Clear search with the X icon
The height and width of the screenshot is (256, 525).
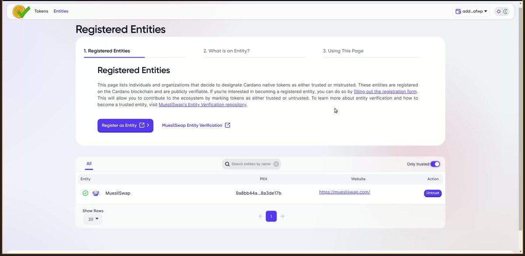click(x=276, y=164)
